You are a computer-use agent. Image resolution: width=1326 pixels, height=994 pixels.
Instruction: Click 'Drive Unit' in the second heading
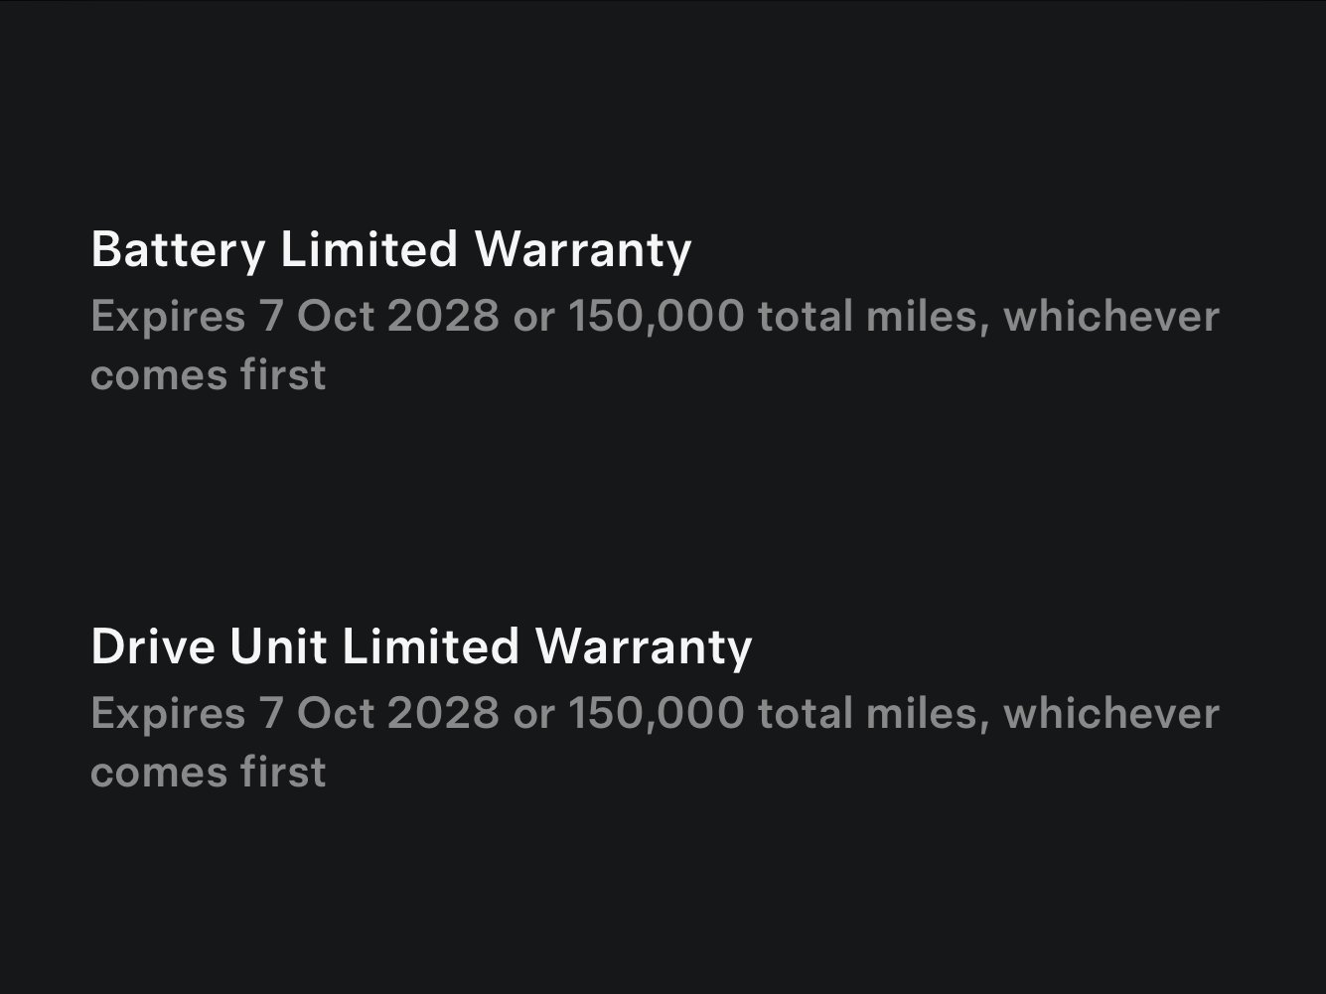pyautogui.click(x=209, y=646)
